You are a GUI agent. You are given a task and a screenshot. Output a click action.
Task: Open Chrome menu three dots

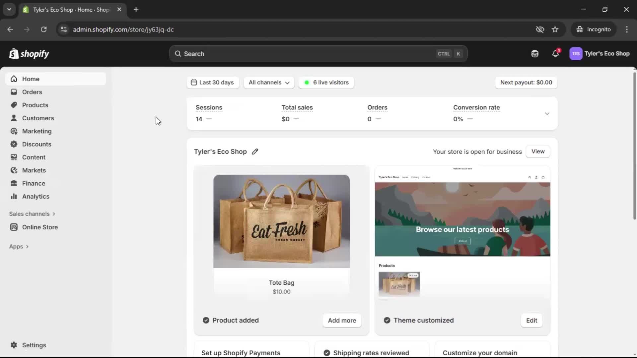point(627,30)
